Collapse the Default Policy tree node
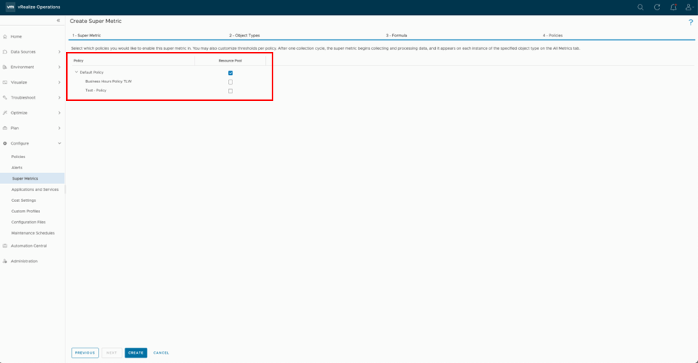The width and height of the screenshot is (698, 363). coord(76,72)
